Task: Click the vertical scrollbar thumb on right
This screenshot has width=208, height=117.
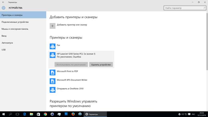Action: (207, 41)
